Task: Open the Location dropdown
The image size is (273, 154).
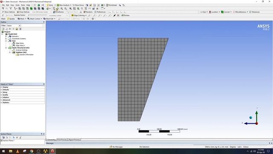Action: tap(214, 12)
